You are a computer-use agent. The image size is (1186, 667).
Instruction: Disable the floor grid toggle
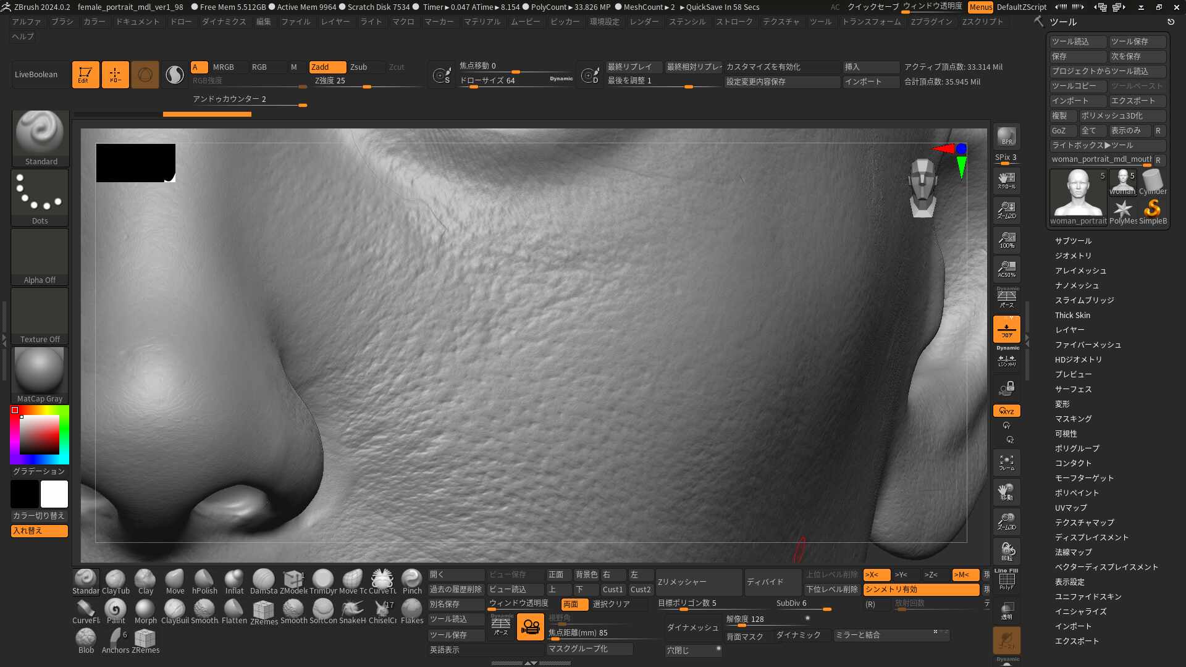pos(1006,329)
